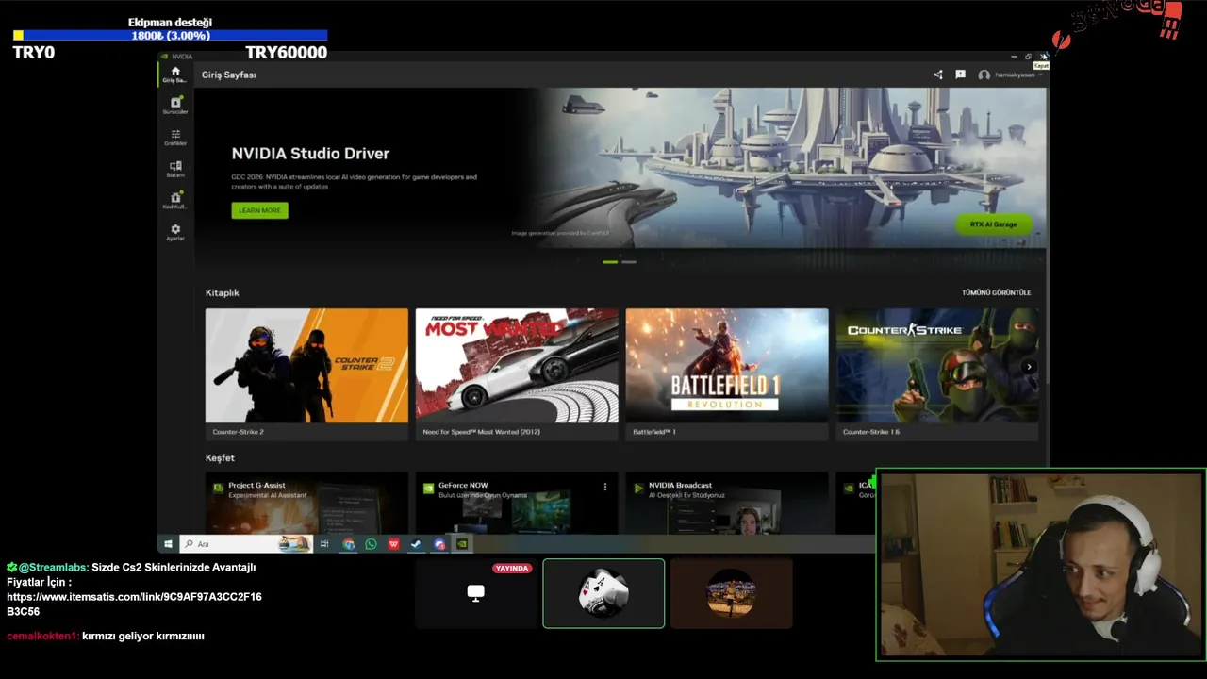1207x679 pixels.
Task: Select the second gray carousel dot
Action: pos(629,261)
